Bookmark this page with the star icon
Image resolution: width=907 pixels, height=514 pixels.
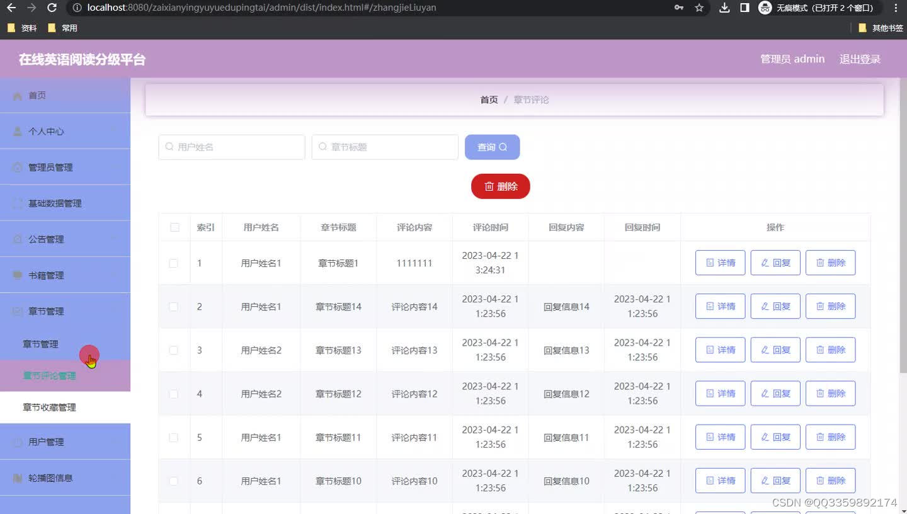699,8
